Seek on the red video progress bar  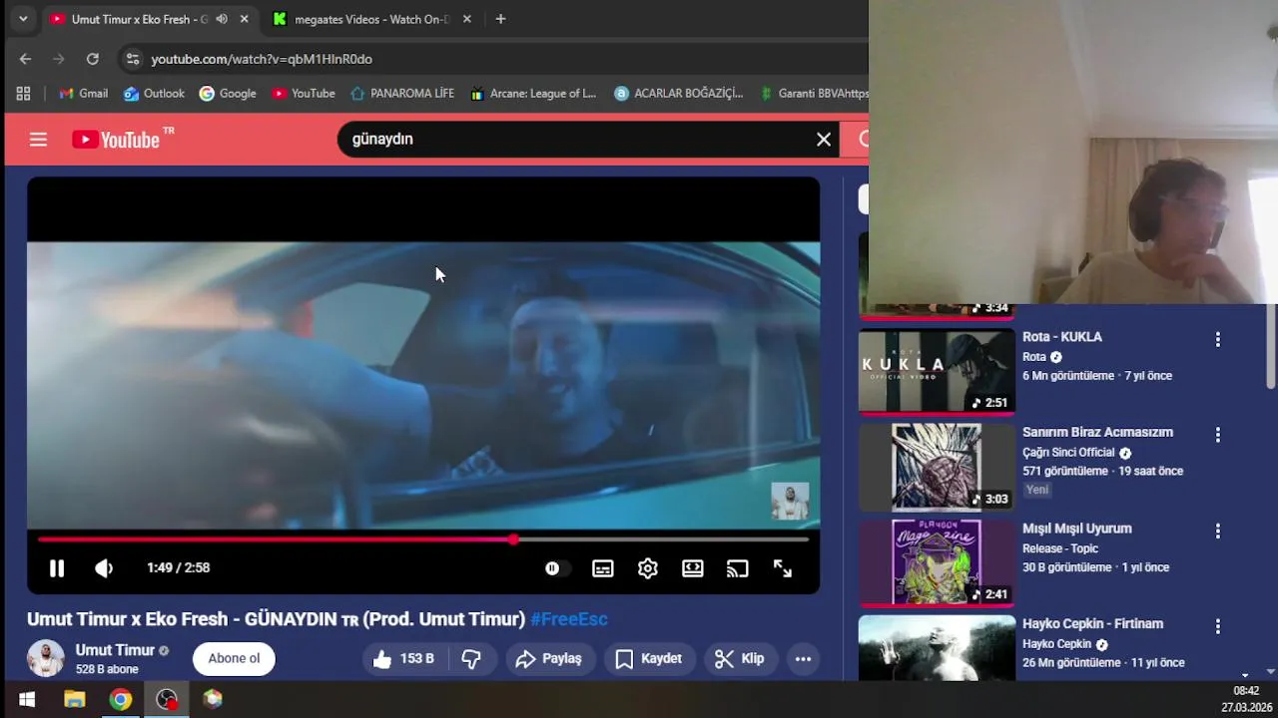point(423,539)
